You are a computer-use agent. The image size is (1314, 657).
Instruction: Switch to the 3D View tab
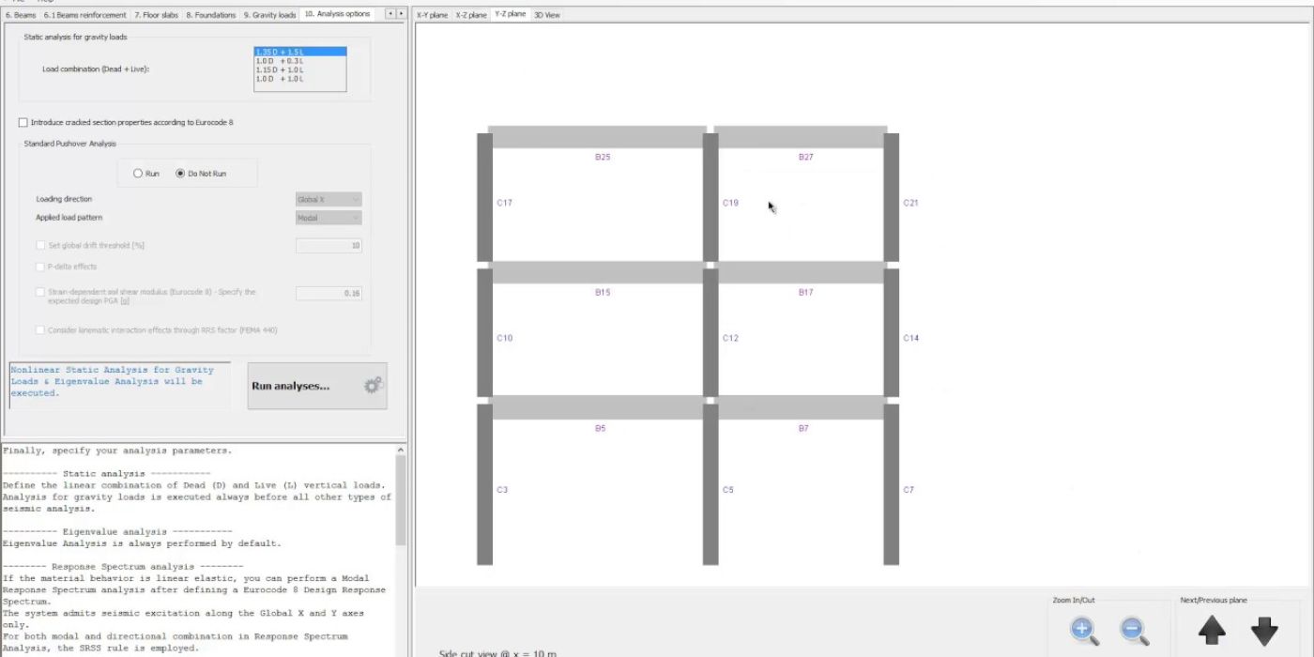(x=547, y=15)
